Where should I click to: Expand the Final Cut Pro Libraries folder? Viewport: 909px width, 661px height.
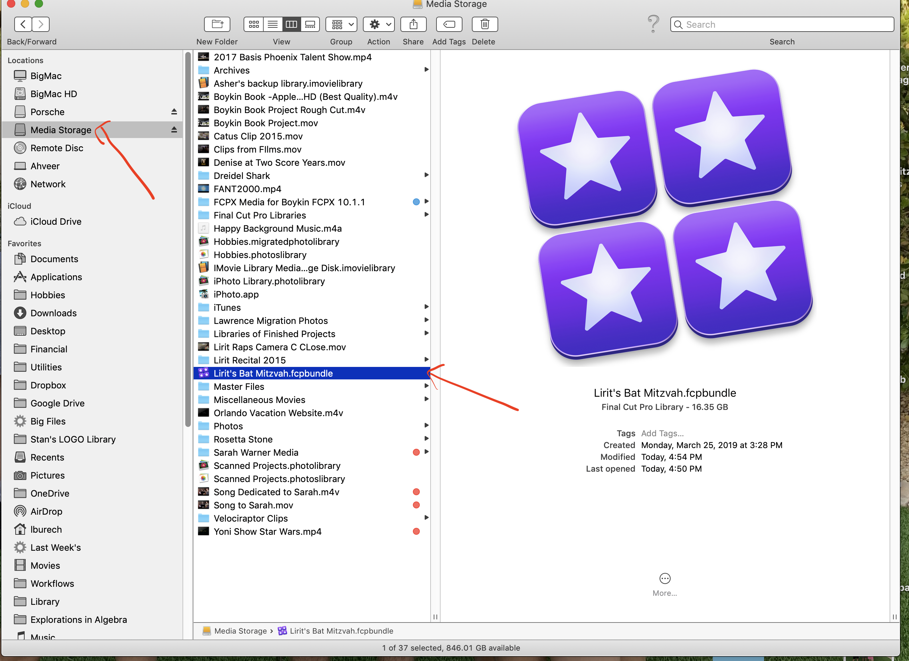click(x=426, y=215)
